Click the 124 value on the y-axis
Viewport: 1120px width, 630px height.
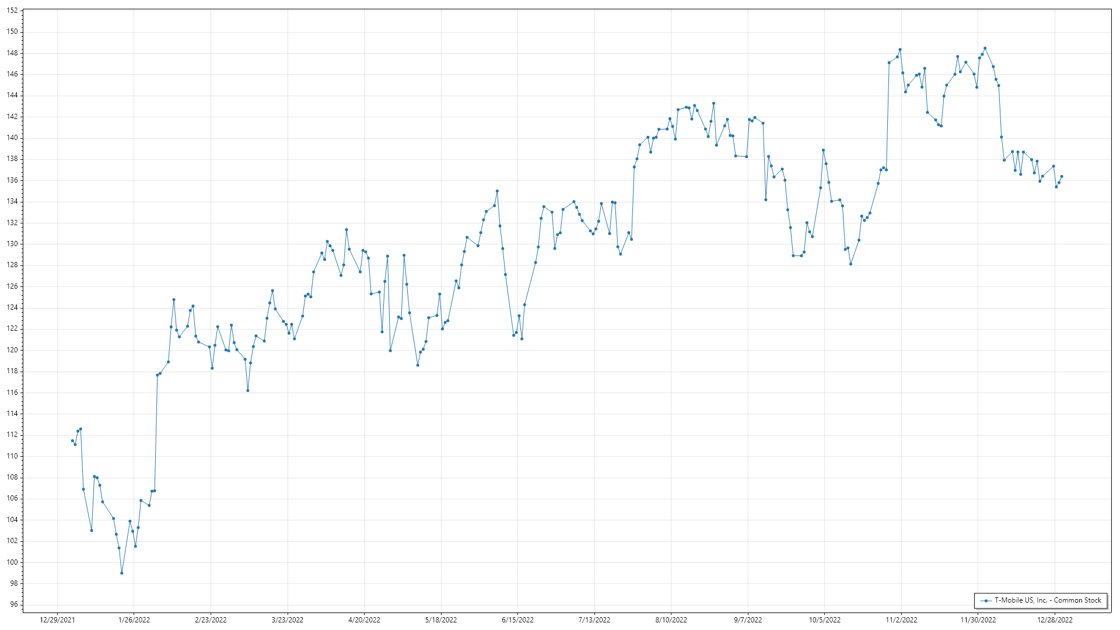(13, 307)
